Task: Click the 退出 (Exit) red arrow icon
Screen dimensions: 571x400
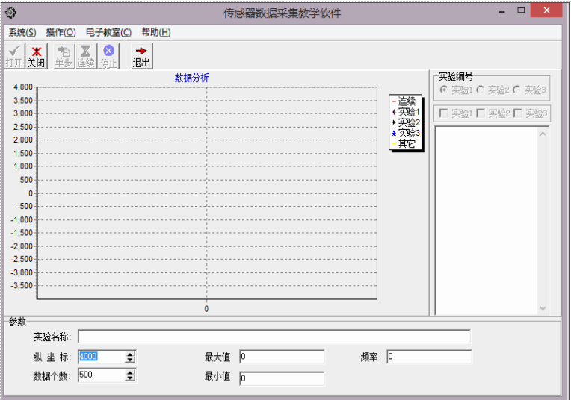Action: click(x=141, y=51)
